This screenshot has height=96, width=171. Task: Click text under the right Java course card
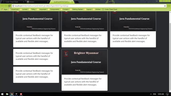click(131, 38)
